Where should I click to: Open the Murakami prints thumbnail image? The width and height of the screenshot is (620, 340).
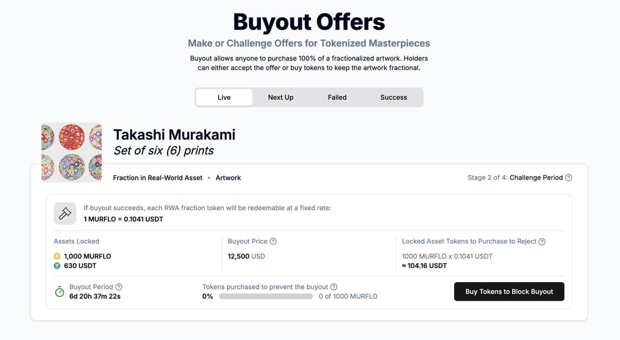[x=72, y=152]
